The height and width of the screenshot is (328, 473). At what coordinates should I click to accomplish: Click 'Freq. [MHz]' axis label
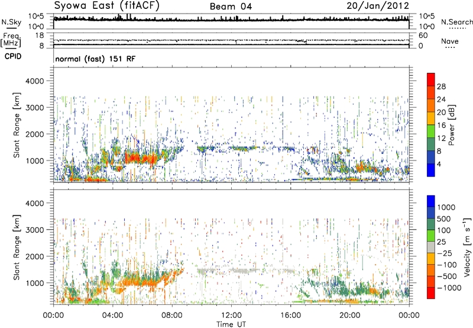11,40
